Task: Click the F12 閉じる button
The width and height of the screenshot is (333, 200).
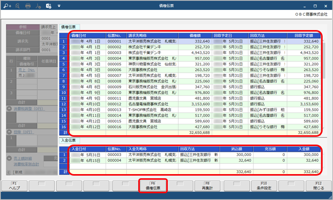Action: coord(318,186)
